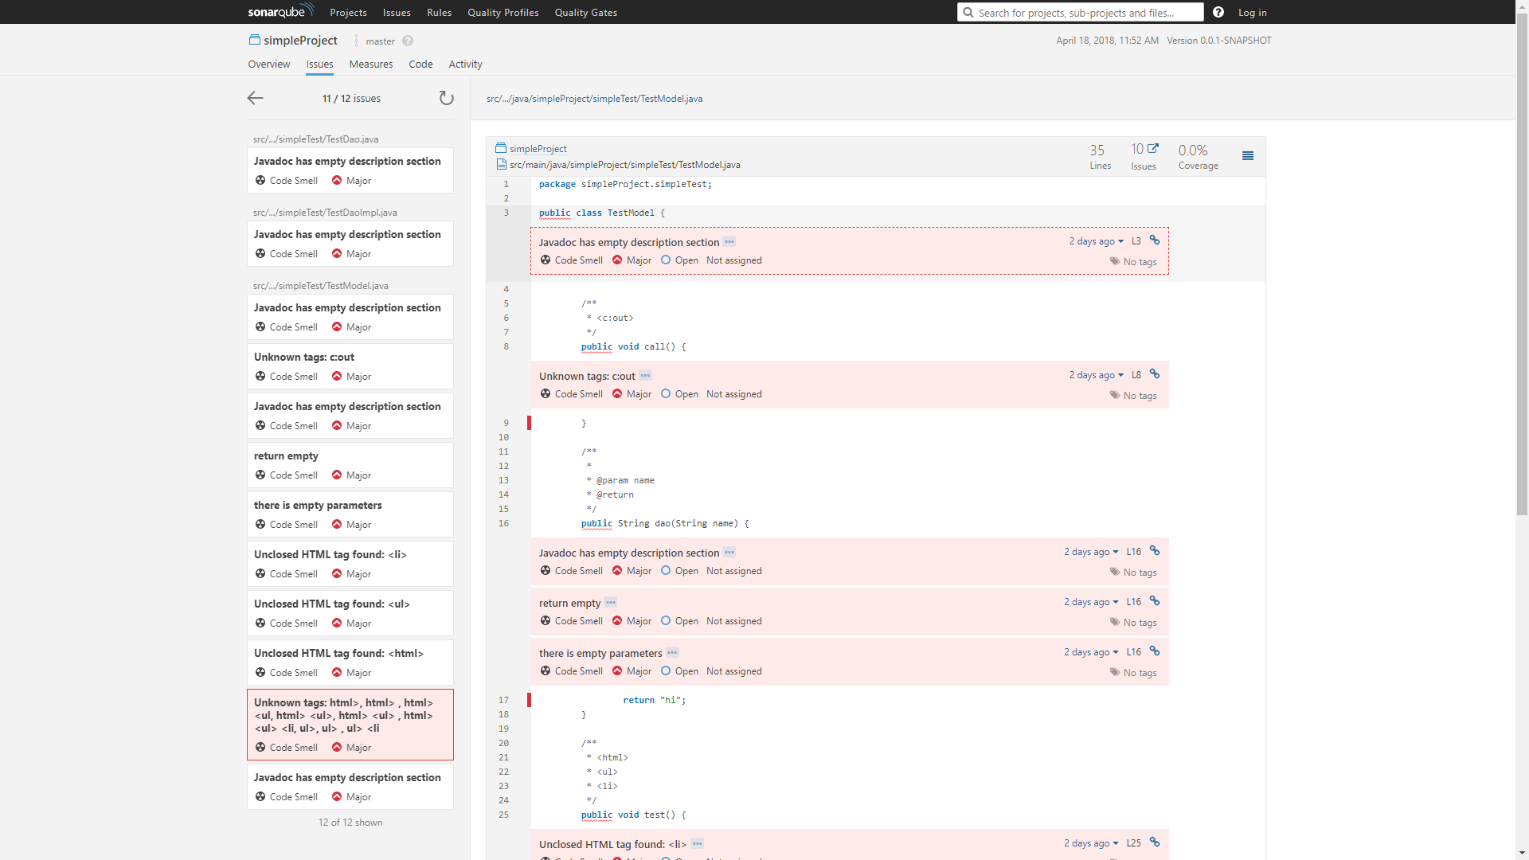Screen dimensions: 1529x860
Task: Open the Quality Gates menu
Action: tap(585, 13)
